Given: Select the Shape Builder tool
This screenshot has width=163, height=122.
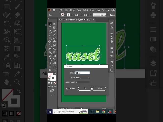Looking at the screenshot, I should (x=50, y=52).
